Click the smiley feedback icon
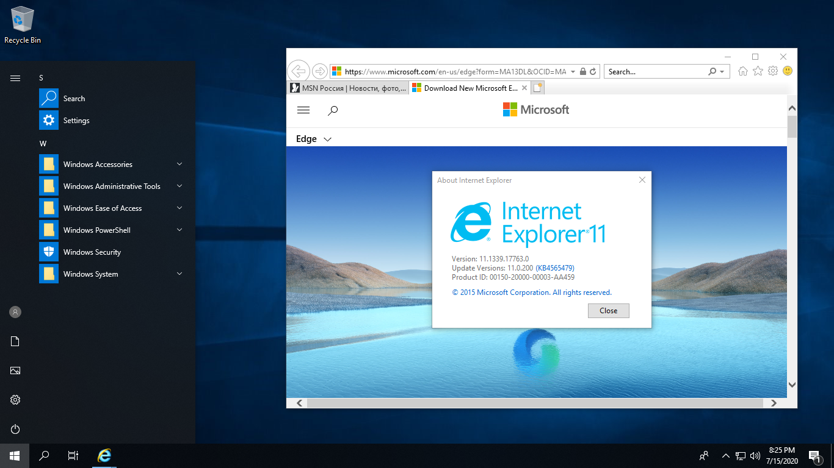Viewport: 834px width, 468px height. tap(788, 71)
